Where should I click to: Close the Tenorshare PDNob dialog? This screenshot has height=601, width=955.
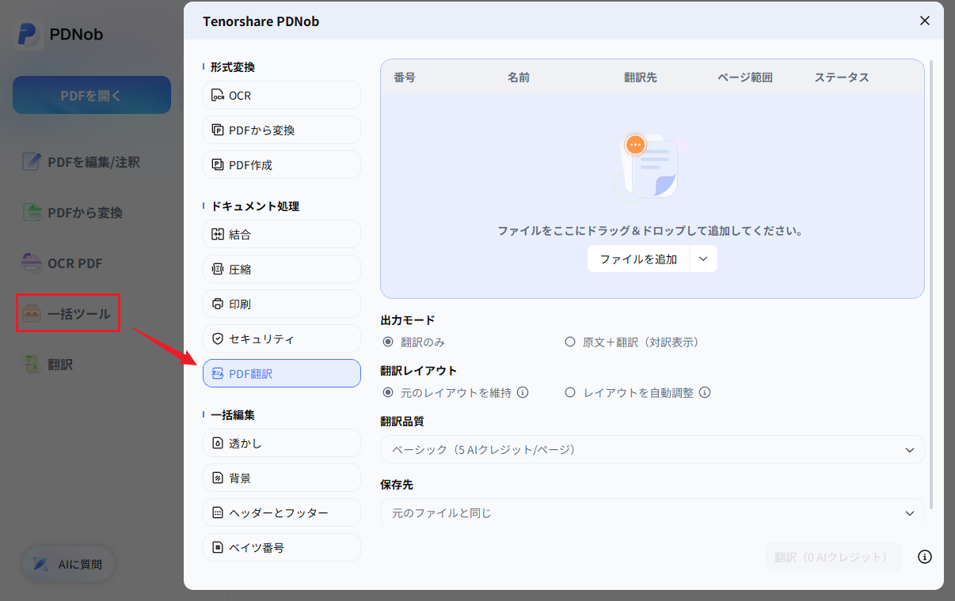coord(924,21)
